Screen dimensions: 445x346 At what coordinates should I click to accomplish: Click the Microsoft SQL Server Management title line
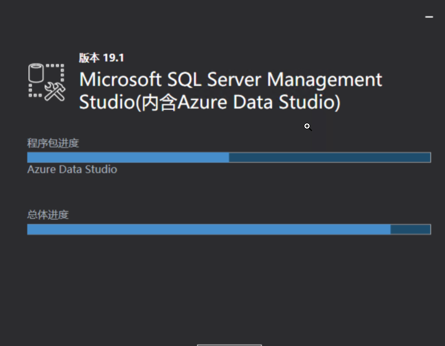coord(231,80)
